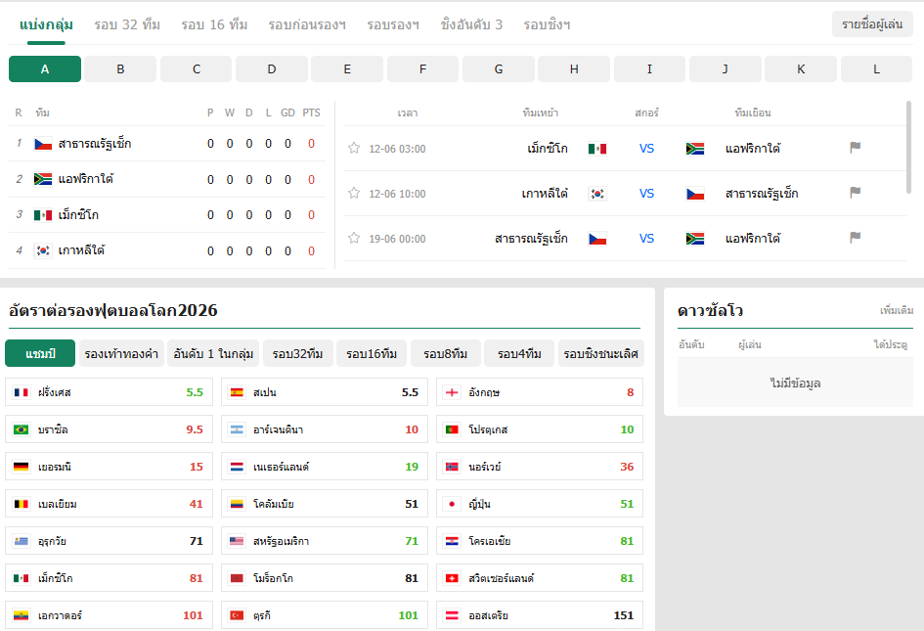Click Brazil flag in odds list
Screen dimensions: 924x631
point(22,429)
